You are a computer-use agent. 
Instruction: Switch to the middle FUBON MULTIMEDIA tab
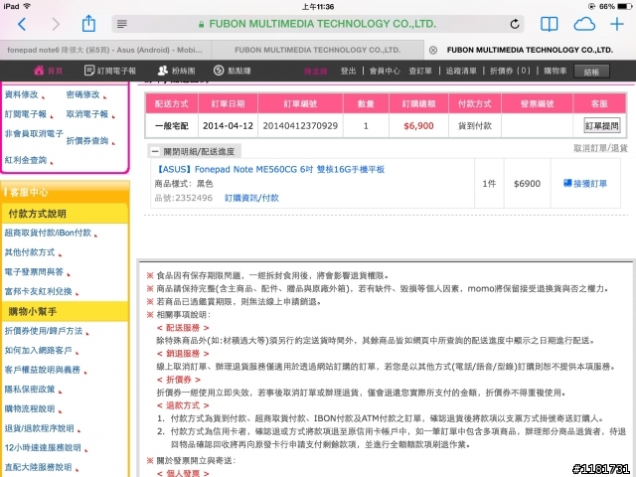point(318,50)
